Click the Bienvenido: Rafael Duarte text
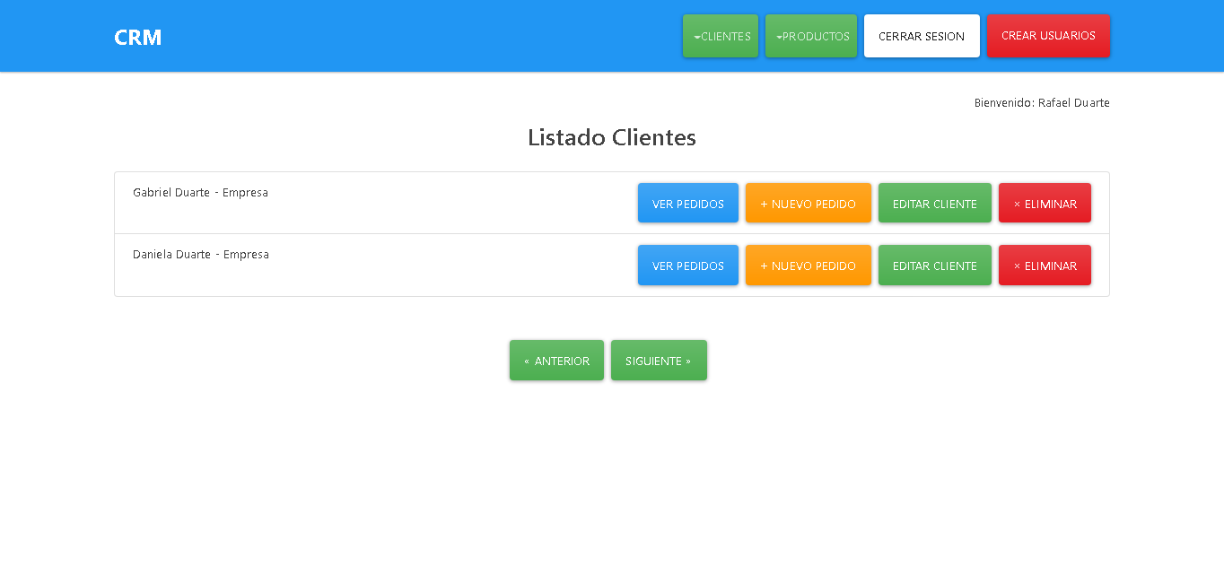 click(1041, 102)
